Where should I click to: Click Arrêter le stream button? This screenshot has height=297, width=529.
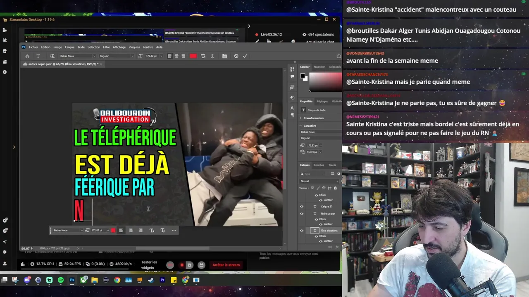226,265
